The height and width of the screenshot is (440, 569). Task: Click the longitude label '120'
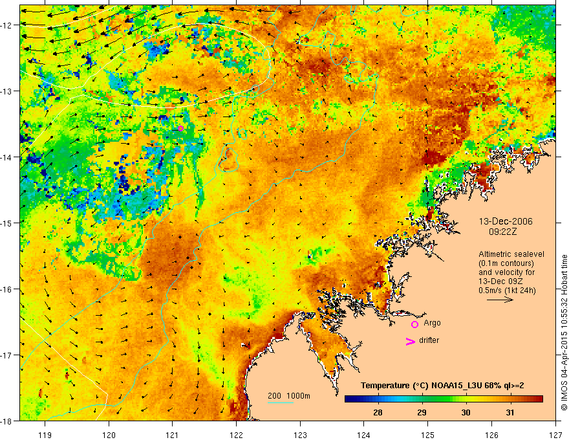click(x=109, y=435)
